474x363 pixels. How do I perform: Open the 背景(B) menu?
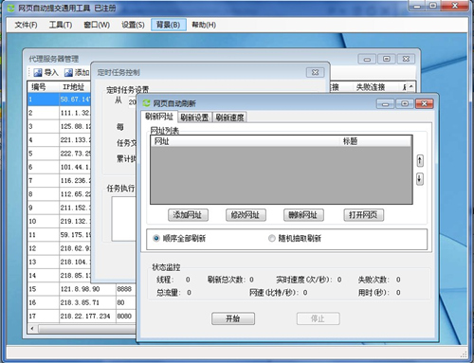pyautogui.click(x=169, y=25)
